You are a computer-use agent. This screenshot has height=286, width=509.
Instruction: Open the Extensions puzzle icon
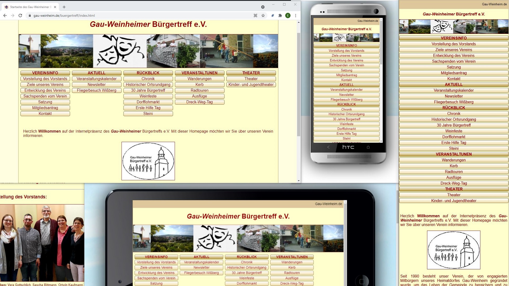[x=280, y=16]
